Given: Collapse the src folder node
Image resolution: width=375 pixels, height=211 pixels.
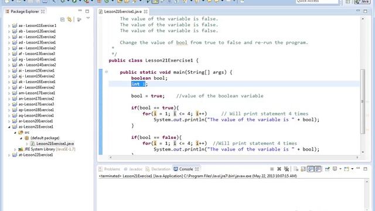Looking at the screenshot, I should coord(15,132).
